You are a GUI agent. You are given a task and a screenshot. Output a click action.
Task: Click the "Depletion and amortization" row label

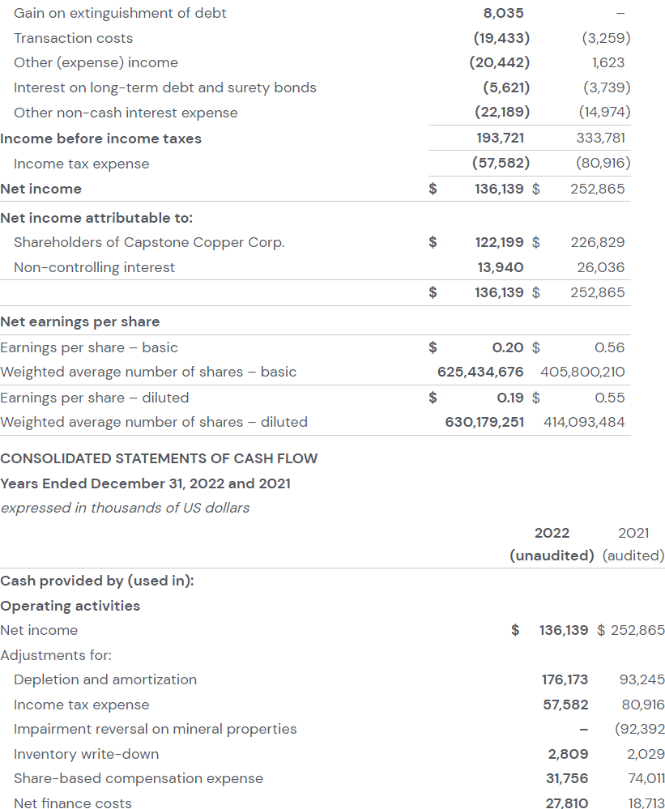[x=105, y=679]
